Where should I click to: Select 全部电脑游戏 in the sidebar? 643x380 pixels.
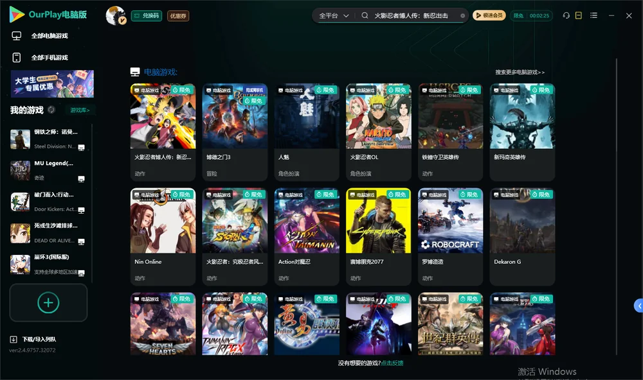click(50, 36)
